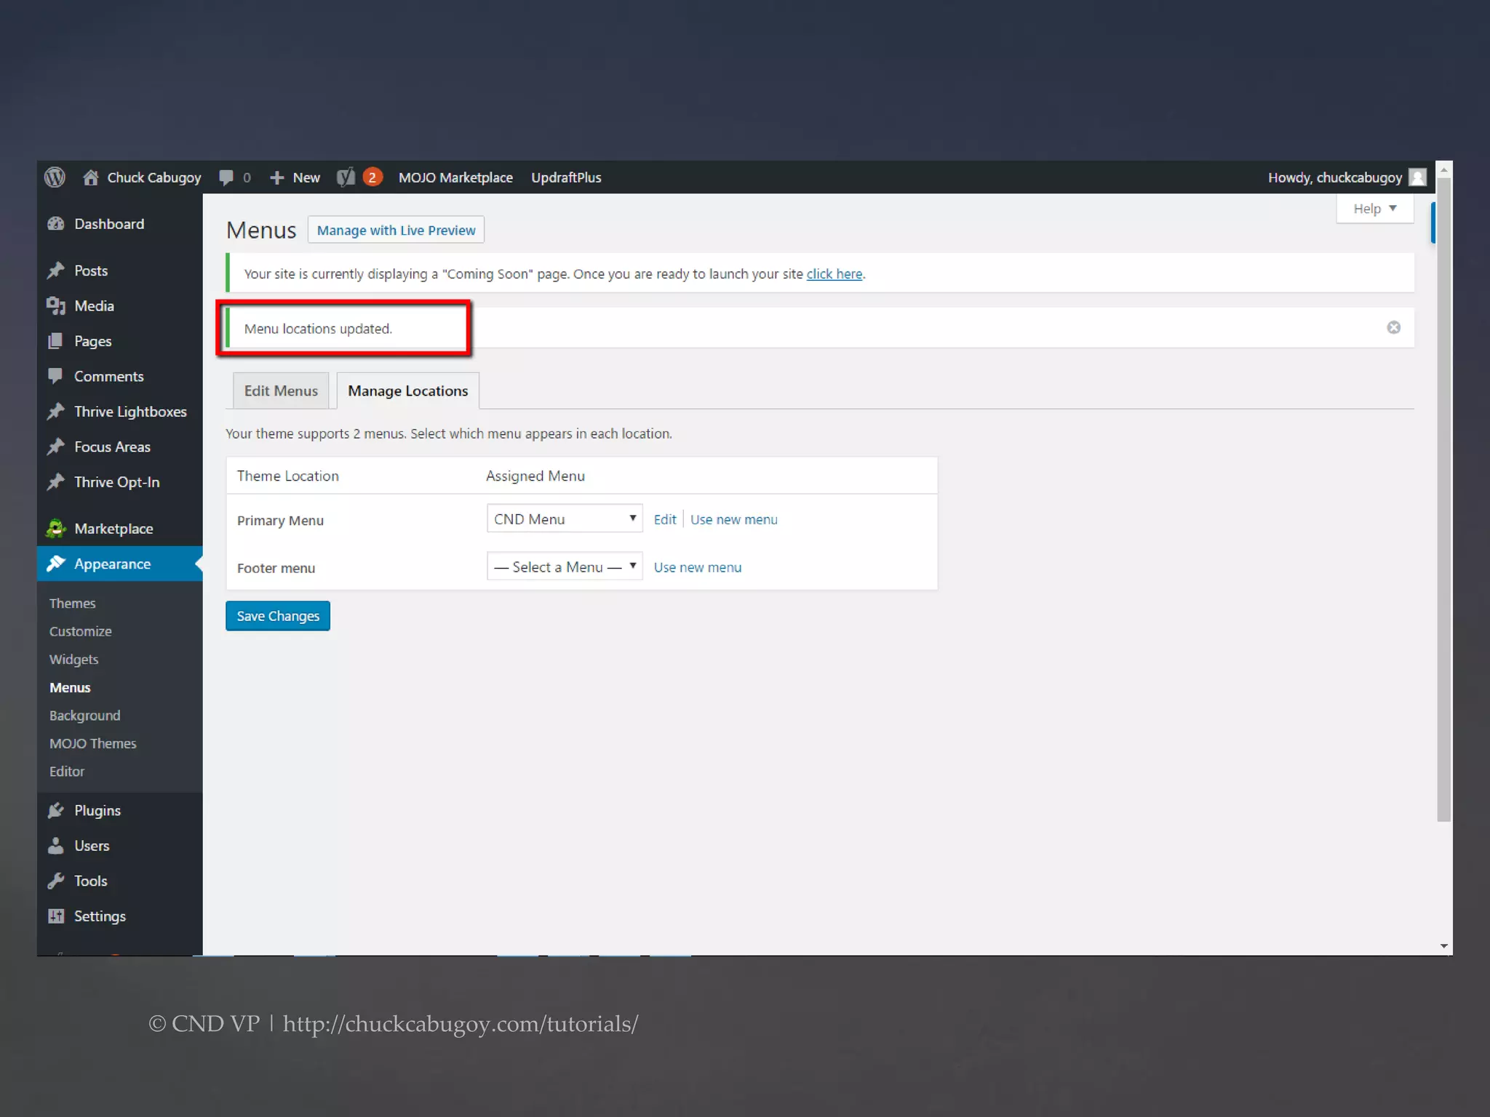Click the Media icon in sidebar
1490x1117 pixels.
point(56,305)
